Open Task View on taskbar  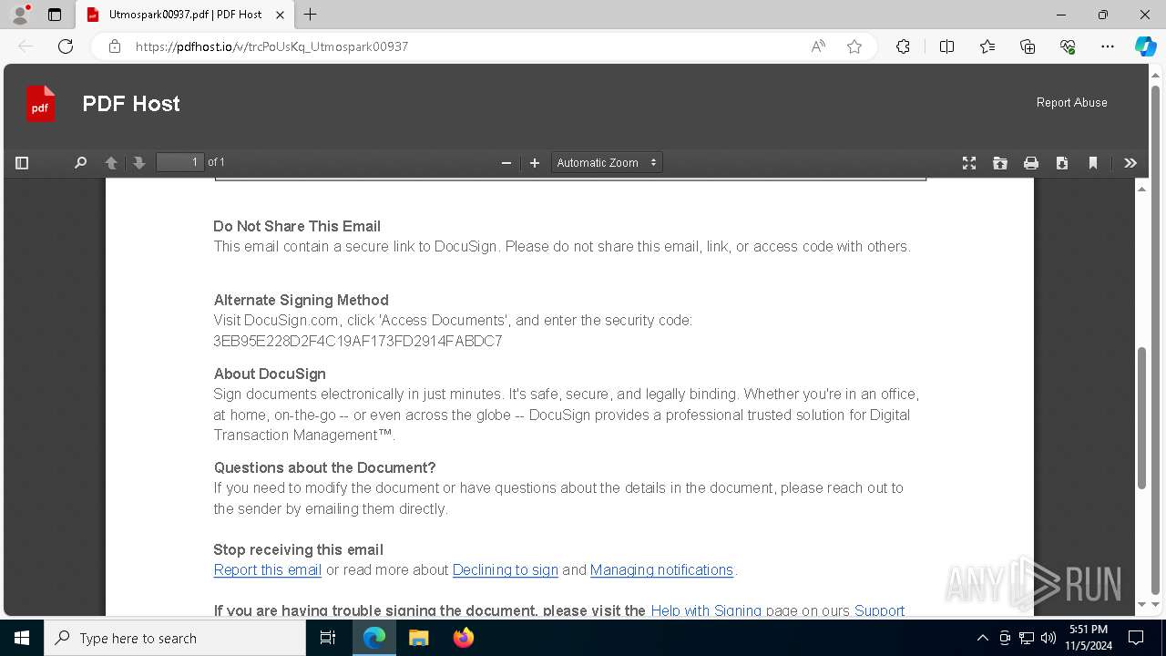328,638
